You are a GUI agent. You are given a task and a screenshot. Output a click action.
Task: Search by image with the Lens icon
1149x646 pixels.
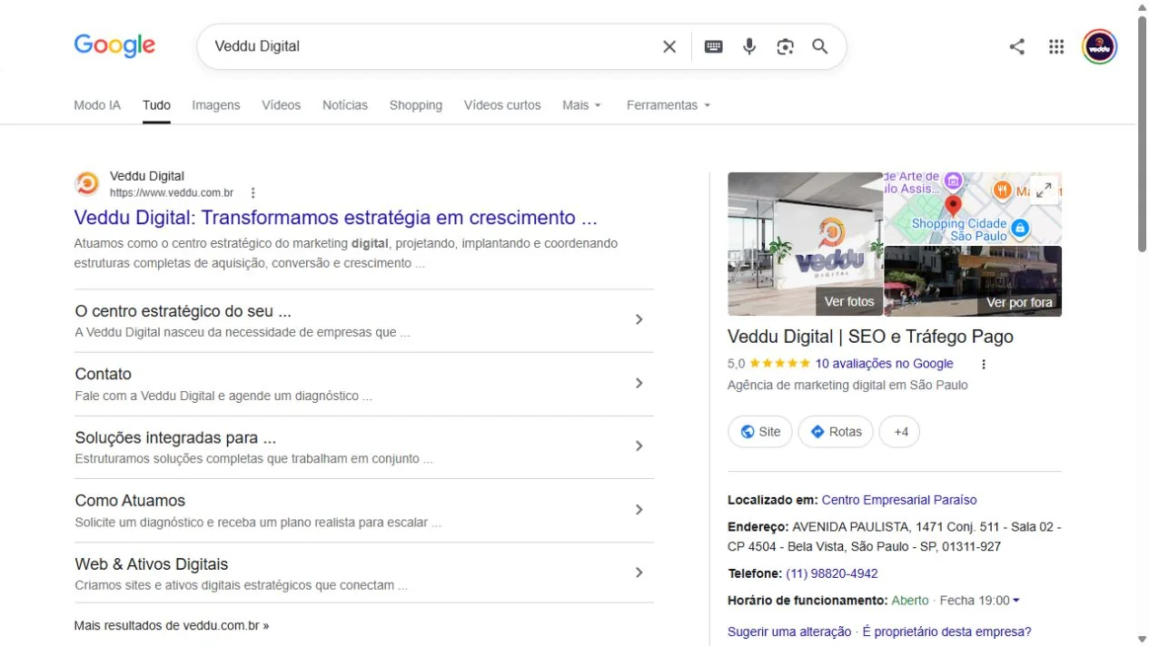786,46
